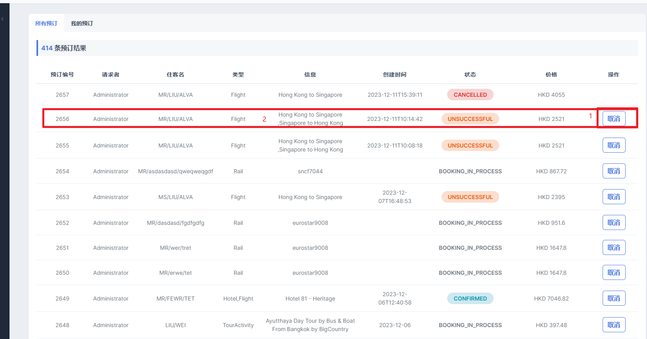
Task: Click the 价格 column header
Action: click(551, 75)
